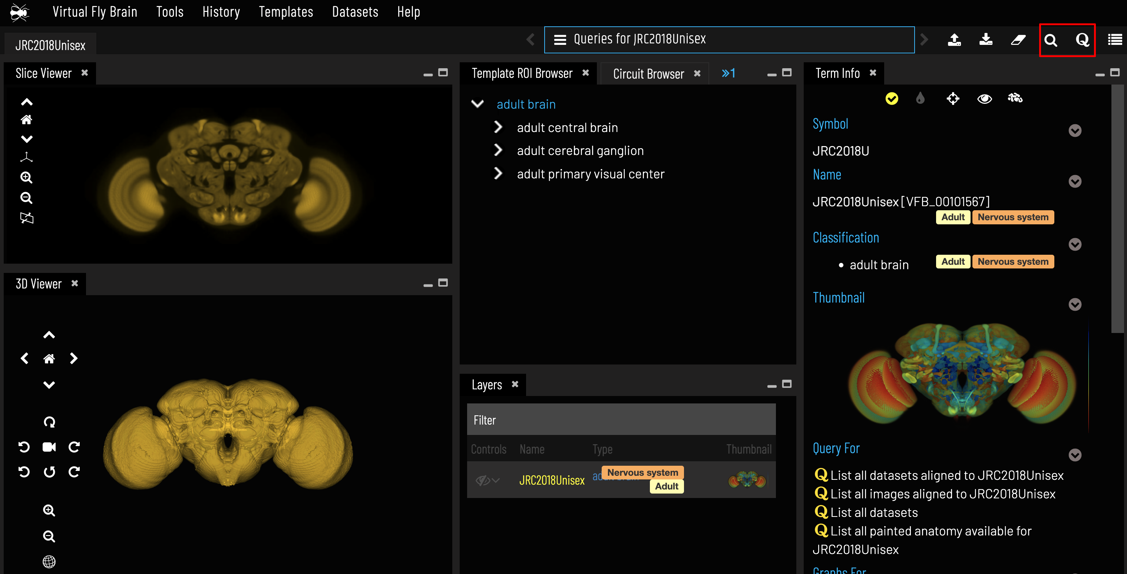Click List all datasets query link
The width and height of the screenshot is (1127, 574).
(874, 512)
